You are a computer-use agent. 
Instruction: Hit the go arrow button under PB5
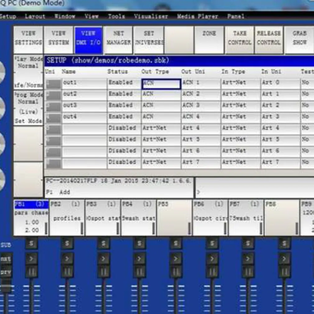176,259
